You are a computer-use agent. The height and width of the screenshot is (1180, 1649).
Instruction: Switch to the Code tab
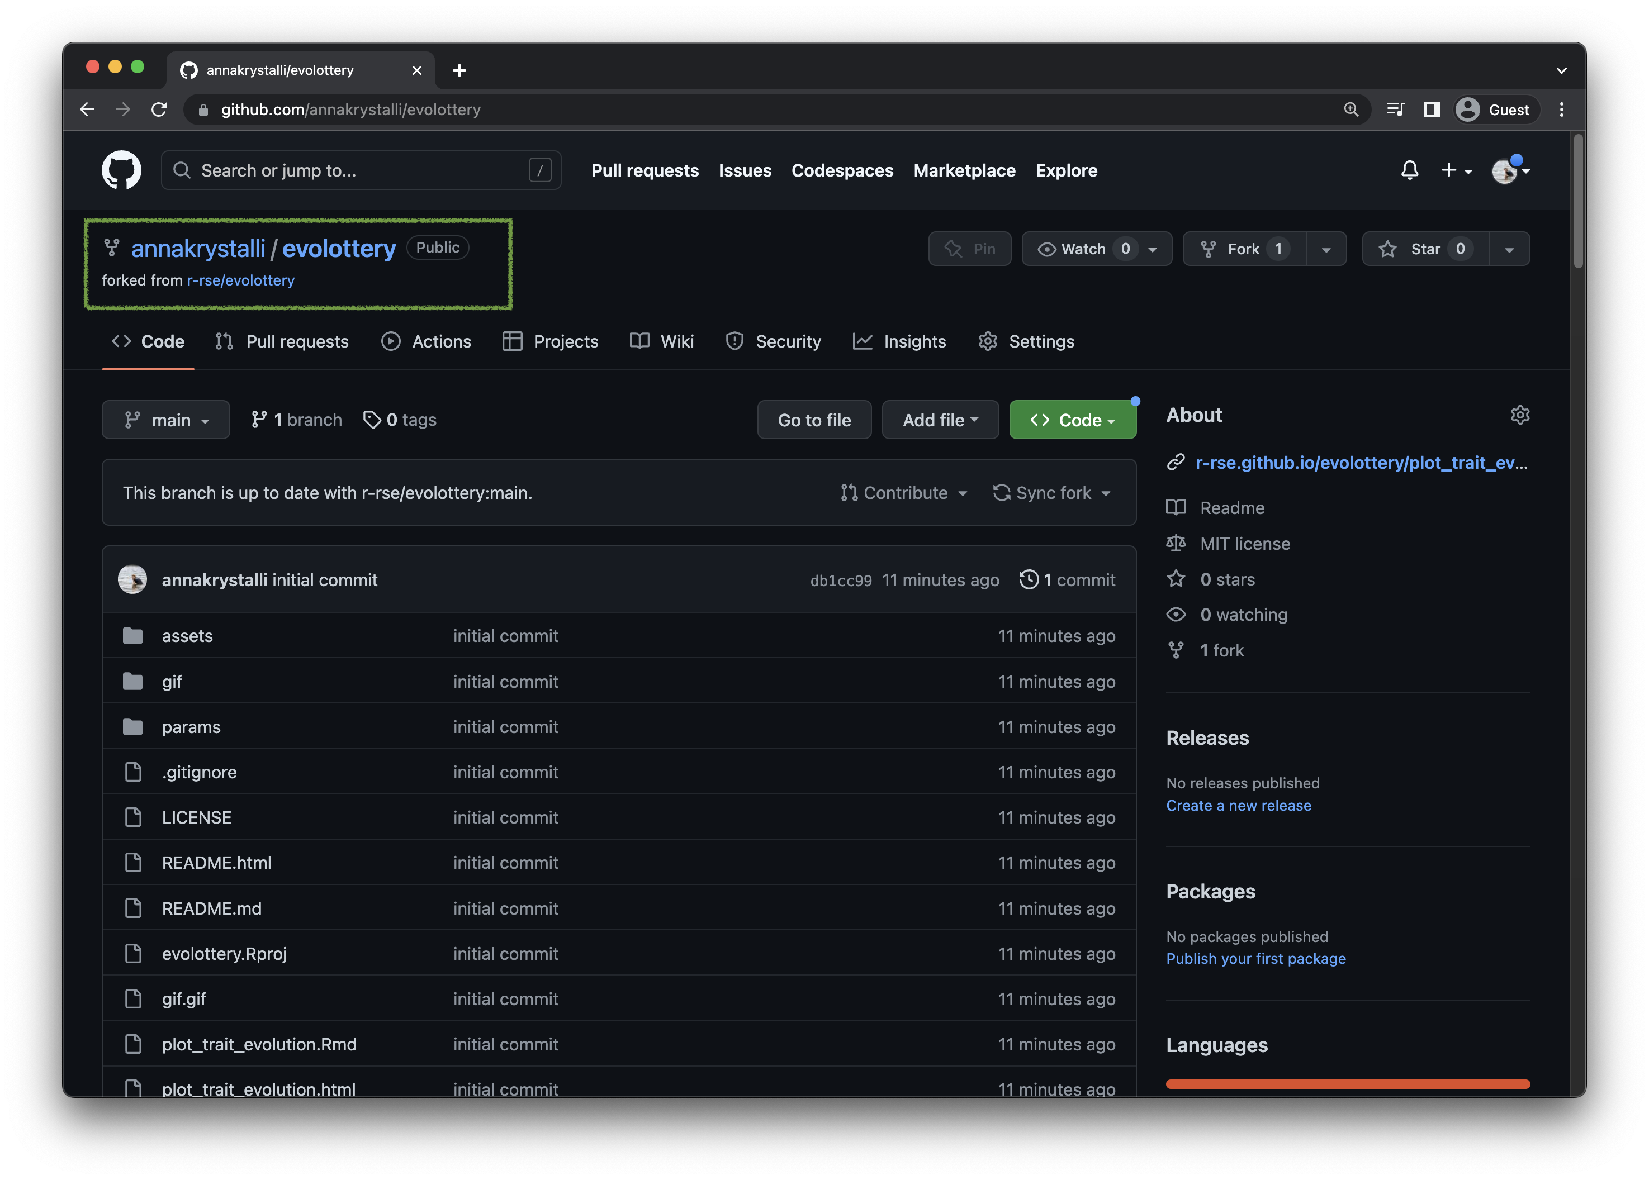coord(148,341)
